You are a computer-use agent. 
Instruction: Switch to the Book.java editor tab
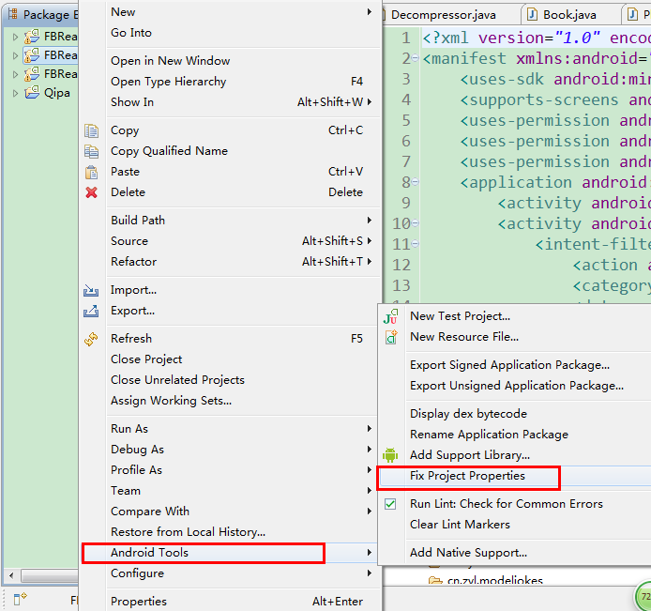coord(568,15)
